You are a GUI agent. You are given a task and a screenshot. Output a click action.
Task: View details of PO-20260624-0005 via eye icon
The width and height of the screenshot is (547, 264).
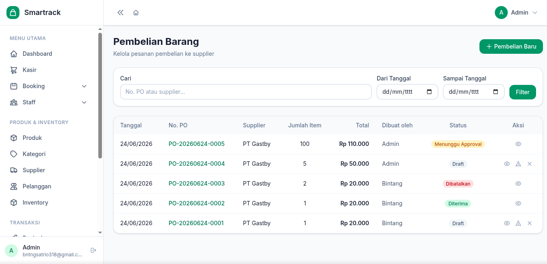click(518, 144)
